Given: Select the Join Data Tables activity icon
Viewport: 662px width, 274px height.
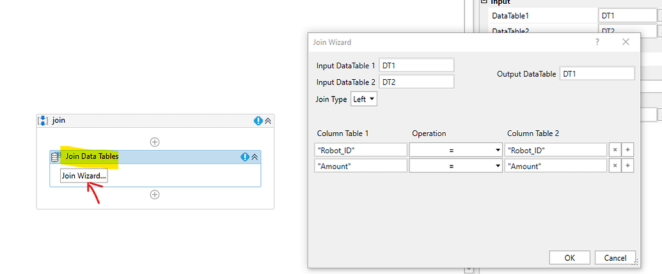Looking at the screenshot, I should (56, 156).
